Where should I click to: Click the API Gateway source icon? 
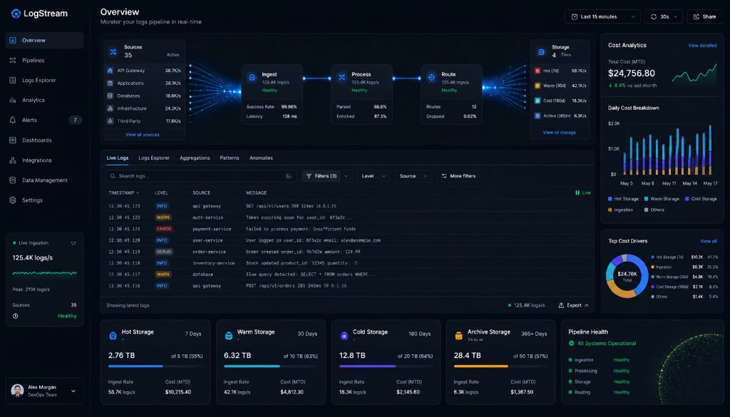(110, 71)
